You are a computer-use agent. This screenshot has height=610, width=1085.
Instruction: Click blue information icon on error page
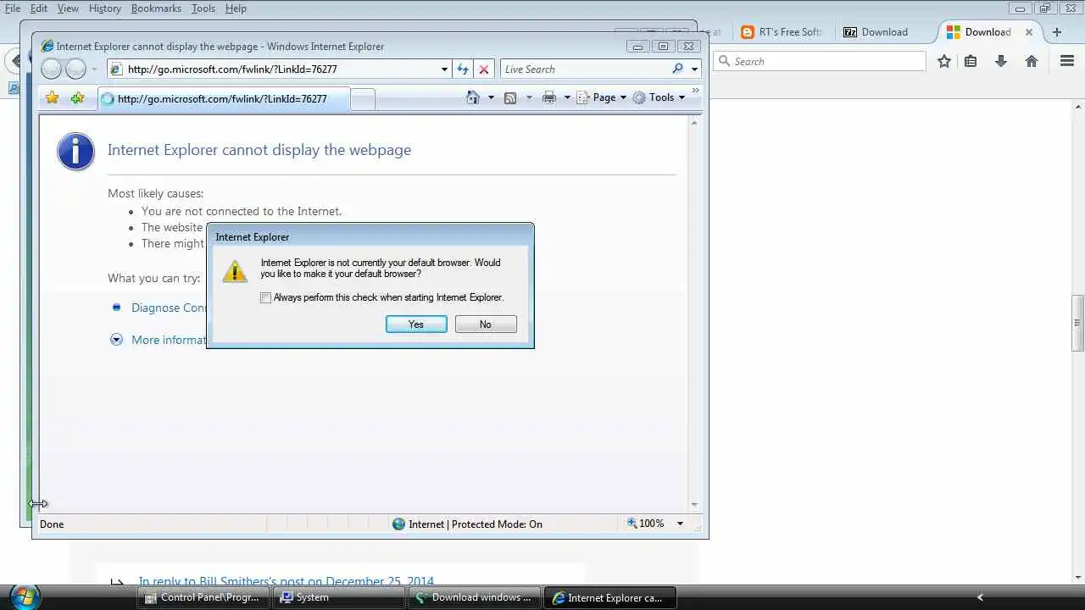coord(75,152)
